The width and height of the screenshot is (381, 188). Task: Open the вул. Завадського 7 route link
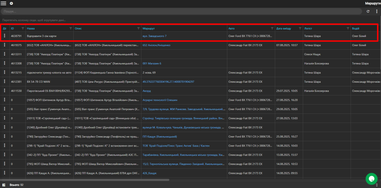(154, 36)
